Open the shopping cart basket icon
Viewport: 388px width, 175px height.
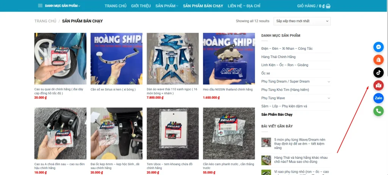tap(328, 6)
